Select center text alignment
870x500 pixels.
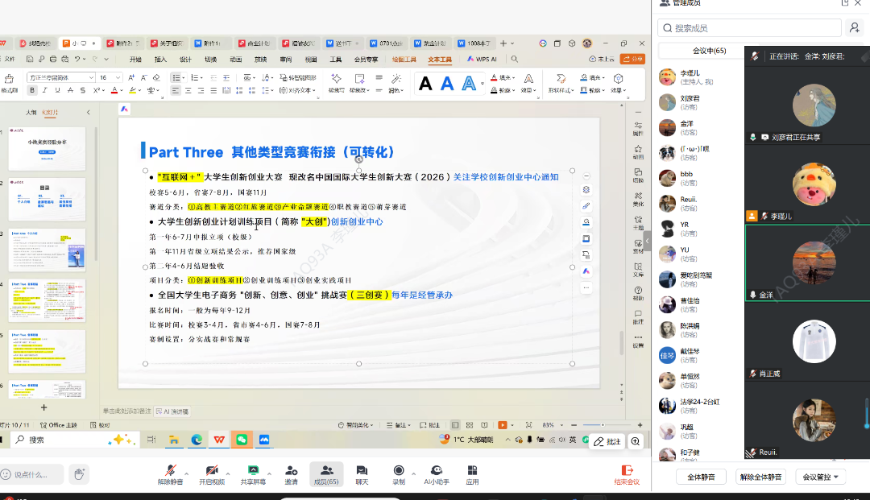[x=188, y=90]
